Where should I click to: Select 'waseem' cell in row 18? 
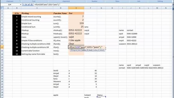[x=157, y=65]
